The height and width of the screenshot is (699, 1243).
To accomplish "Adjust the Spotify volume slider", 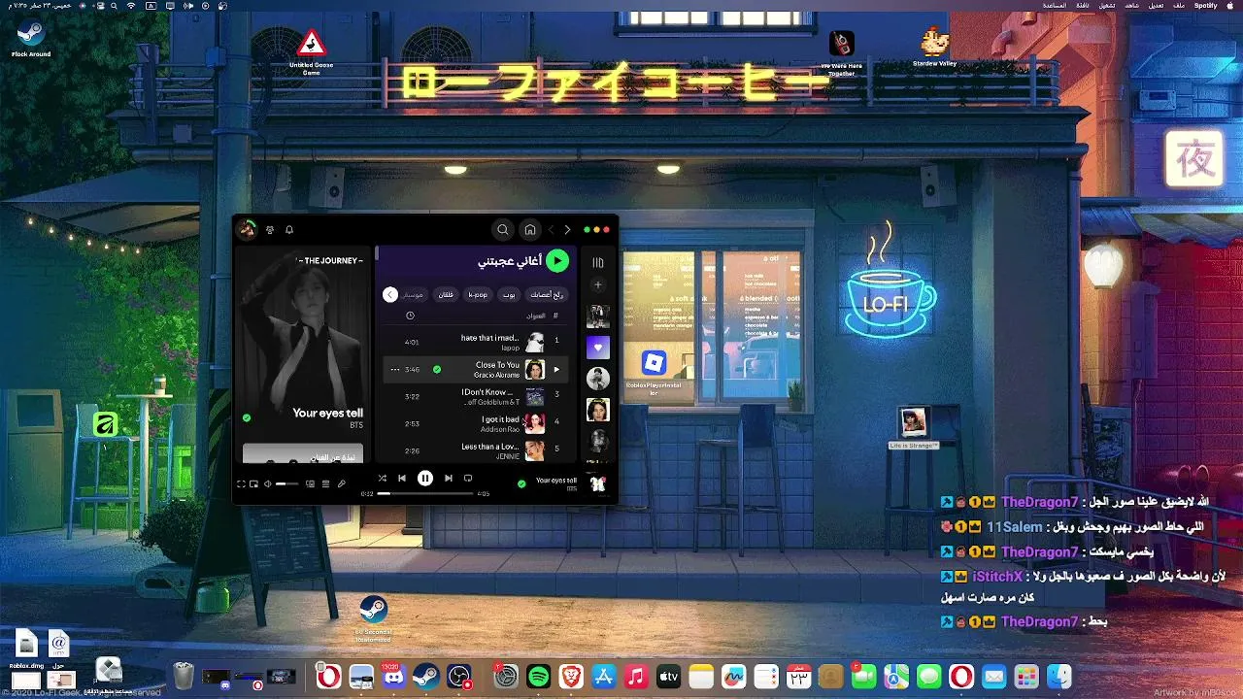I will (x=286, y=483).
